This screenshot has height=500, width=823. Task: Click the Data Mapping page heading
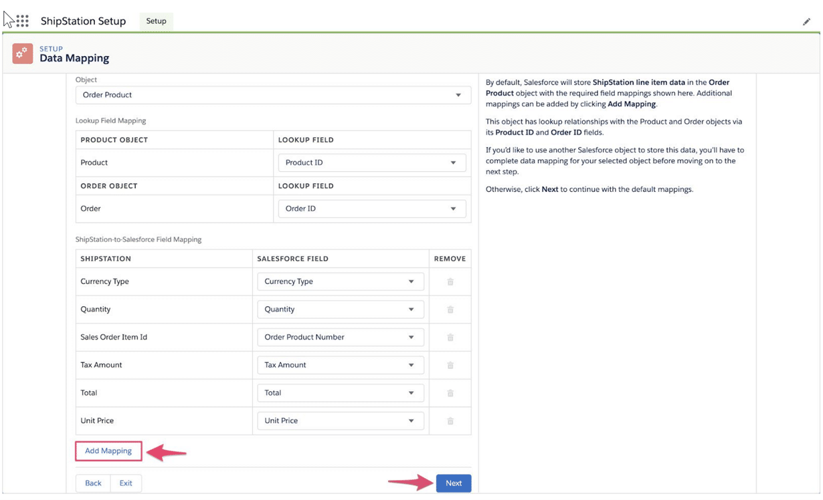[x=74, y=58]
